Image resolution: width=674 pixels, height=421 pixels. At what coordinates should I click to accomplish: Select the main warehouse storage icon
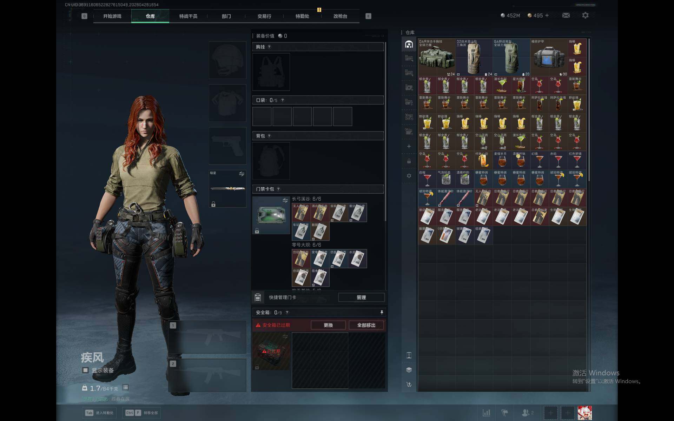pyautogui.click(x=409, y=44)
